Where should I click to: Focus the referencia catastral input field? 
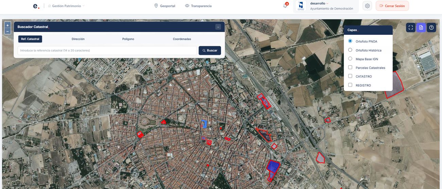107,50
